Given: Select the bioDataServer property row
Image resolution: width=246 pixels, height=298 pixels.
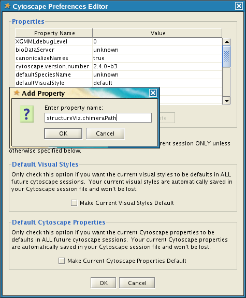Looking at the screenshot, I should (119, 50).
